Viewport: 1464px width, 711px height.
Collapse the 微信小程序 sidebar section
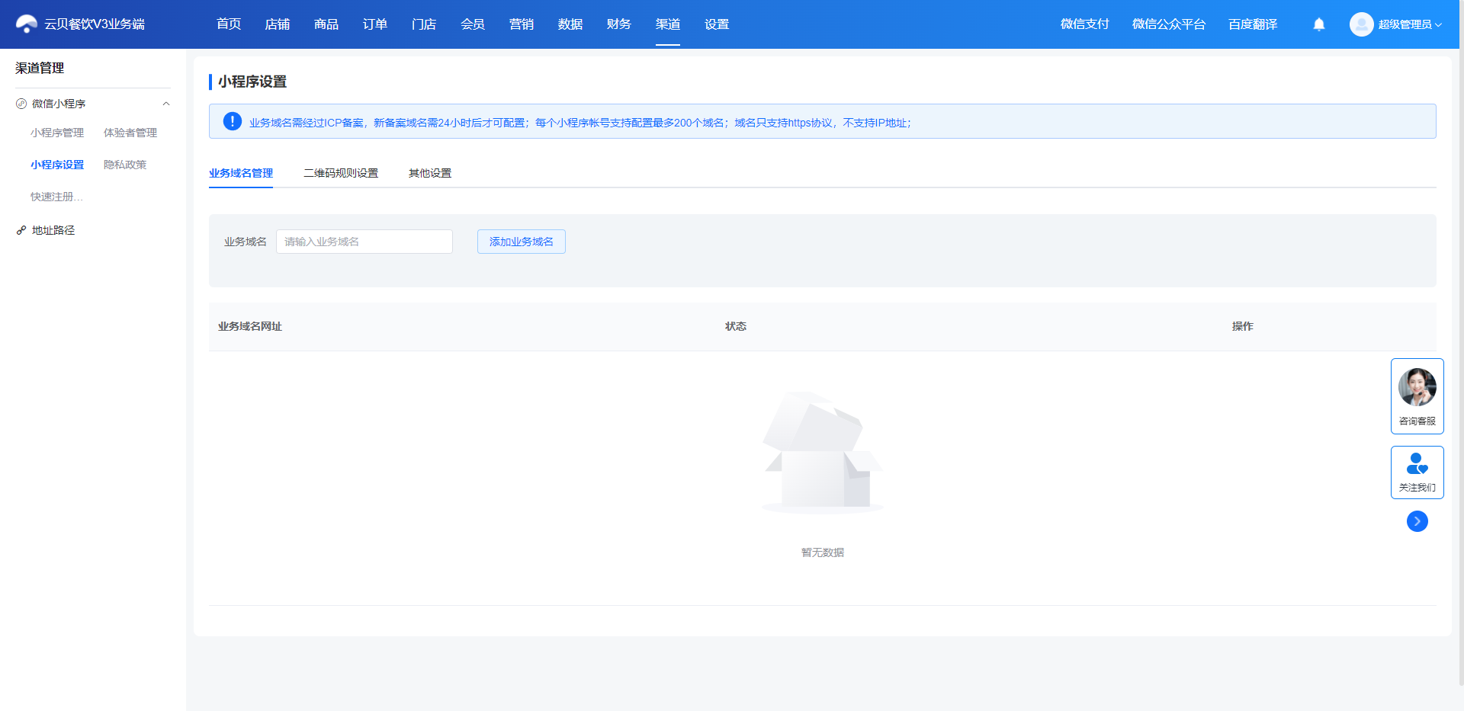[166, 104]
